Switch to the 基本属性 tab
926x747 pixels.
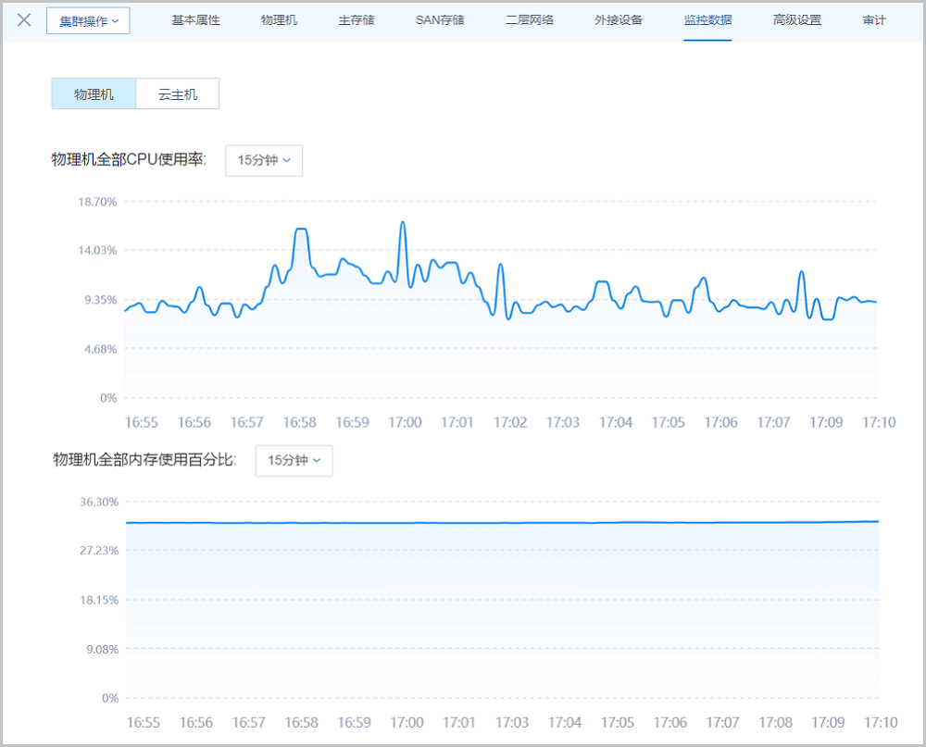click(x=195, y=20)
